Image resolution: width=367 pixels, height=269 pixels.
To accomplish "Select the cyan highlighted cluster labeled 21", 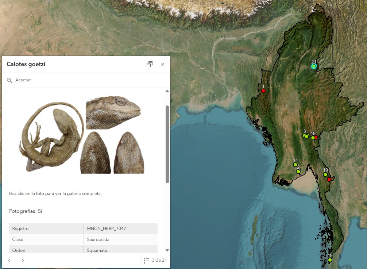I will pyautogui.click(x=314, y=66).
